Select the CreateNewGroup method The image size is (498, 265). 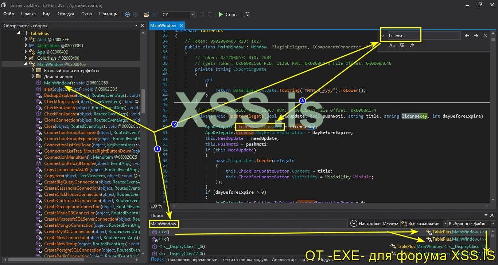click(87, 244)
